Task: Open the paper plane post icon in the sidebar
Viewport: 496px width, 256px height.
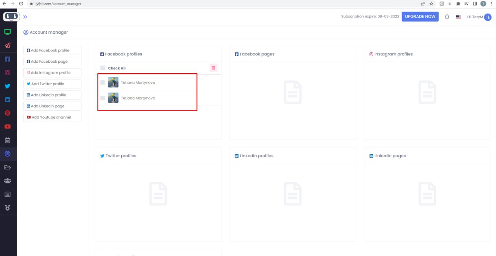Action: pos(7,45)
